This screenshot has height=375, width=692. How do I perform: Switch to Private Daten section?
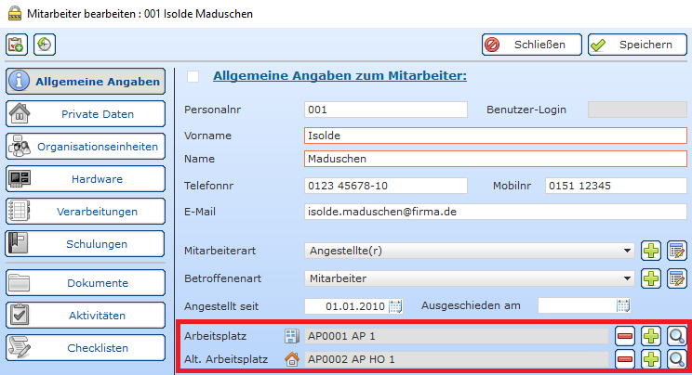[x=86, y=113]
